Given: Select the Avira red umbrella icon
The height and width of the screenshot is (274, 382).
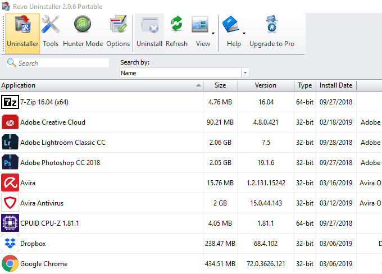Looking at the screenshot, I should 10,182.
